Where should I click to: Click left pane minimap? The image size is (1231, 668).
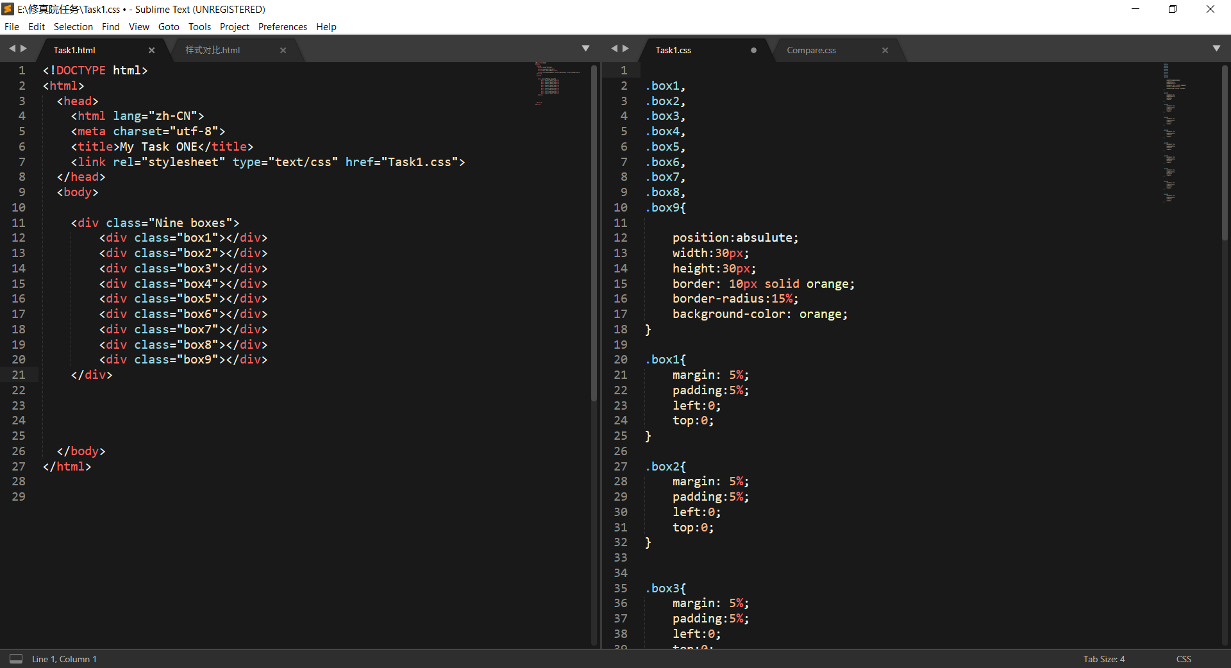click(x=558, y=83)
